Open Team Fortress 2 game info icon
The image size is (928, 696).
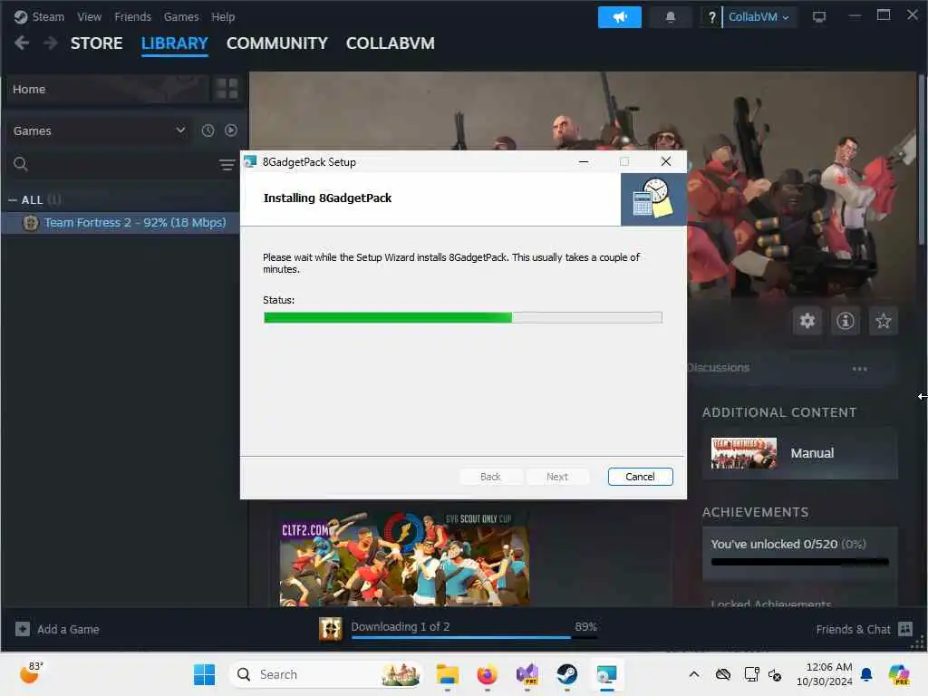[846, 321]
